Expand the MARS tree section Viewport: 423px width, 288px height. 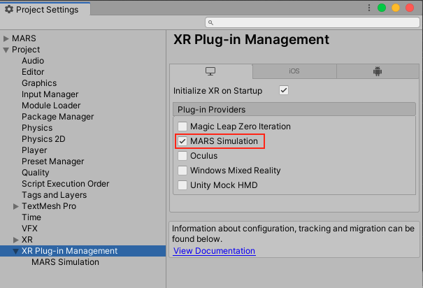point(6,38)
